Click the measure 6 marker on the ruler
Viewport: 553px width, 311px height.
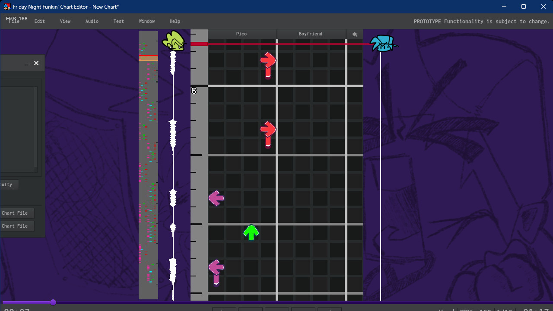194,91
